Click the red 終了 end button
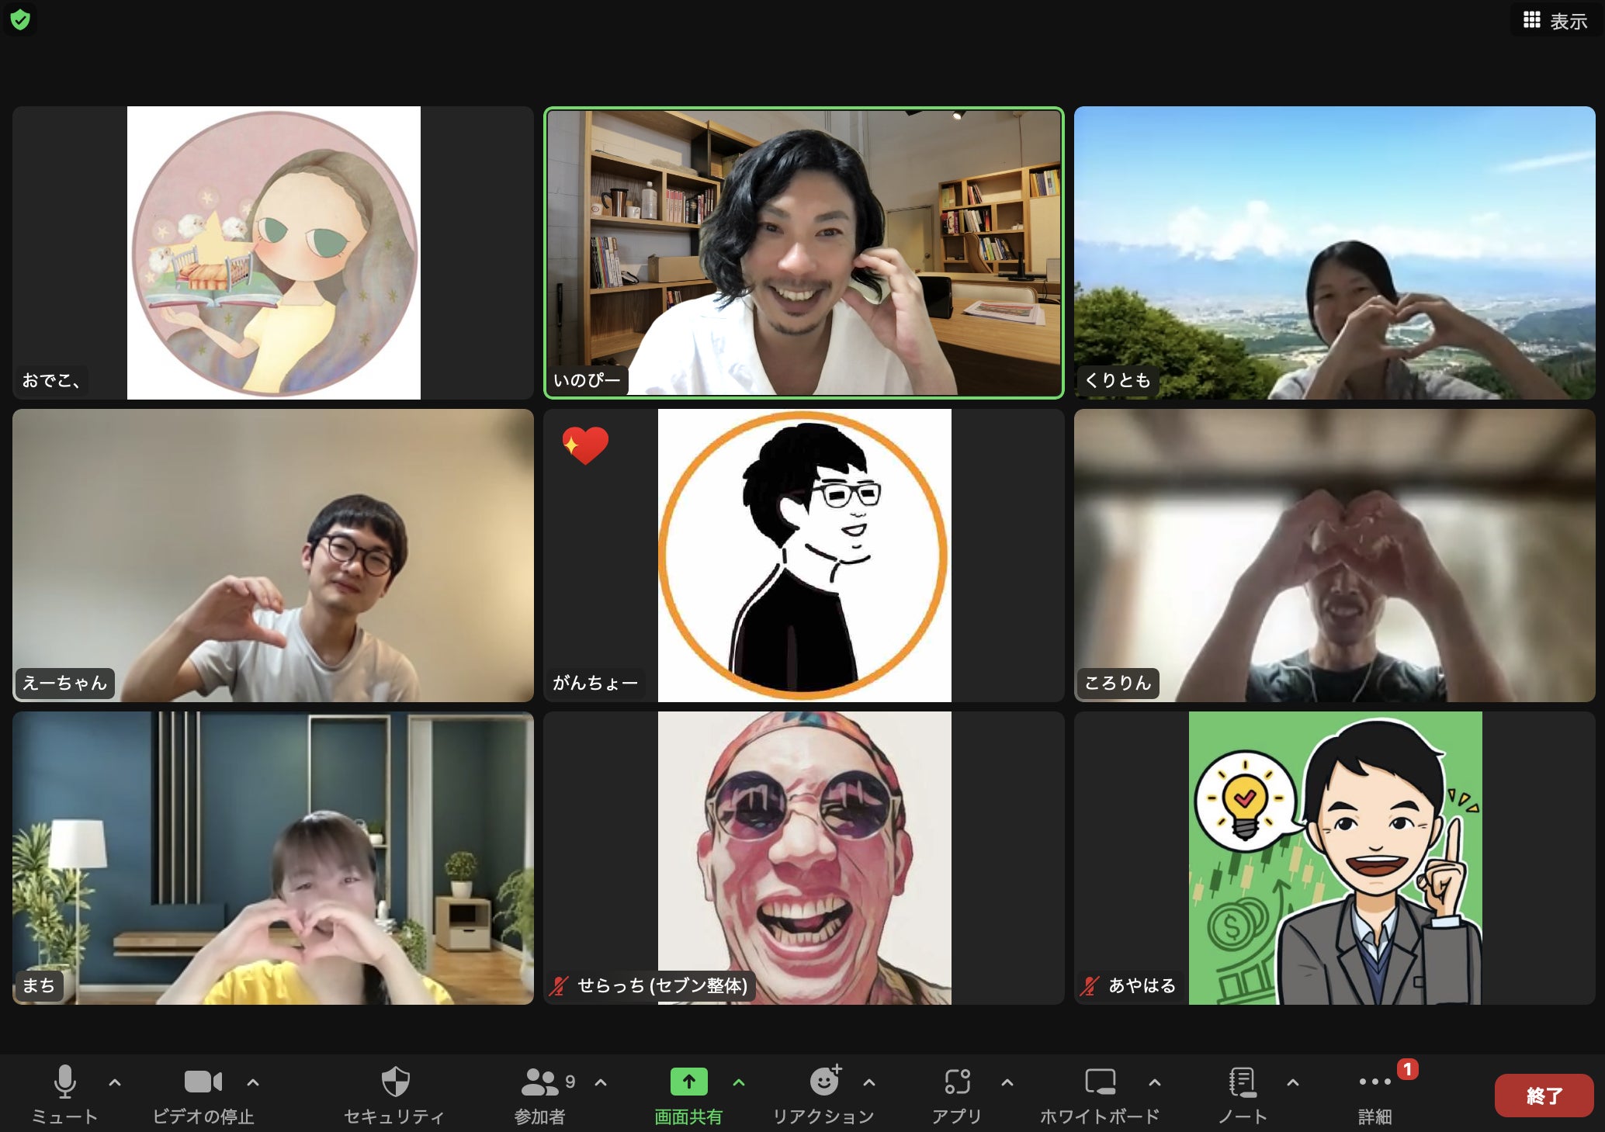Screen dimensions: 1605x1132 [1544, 1096]
